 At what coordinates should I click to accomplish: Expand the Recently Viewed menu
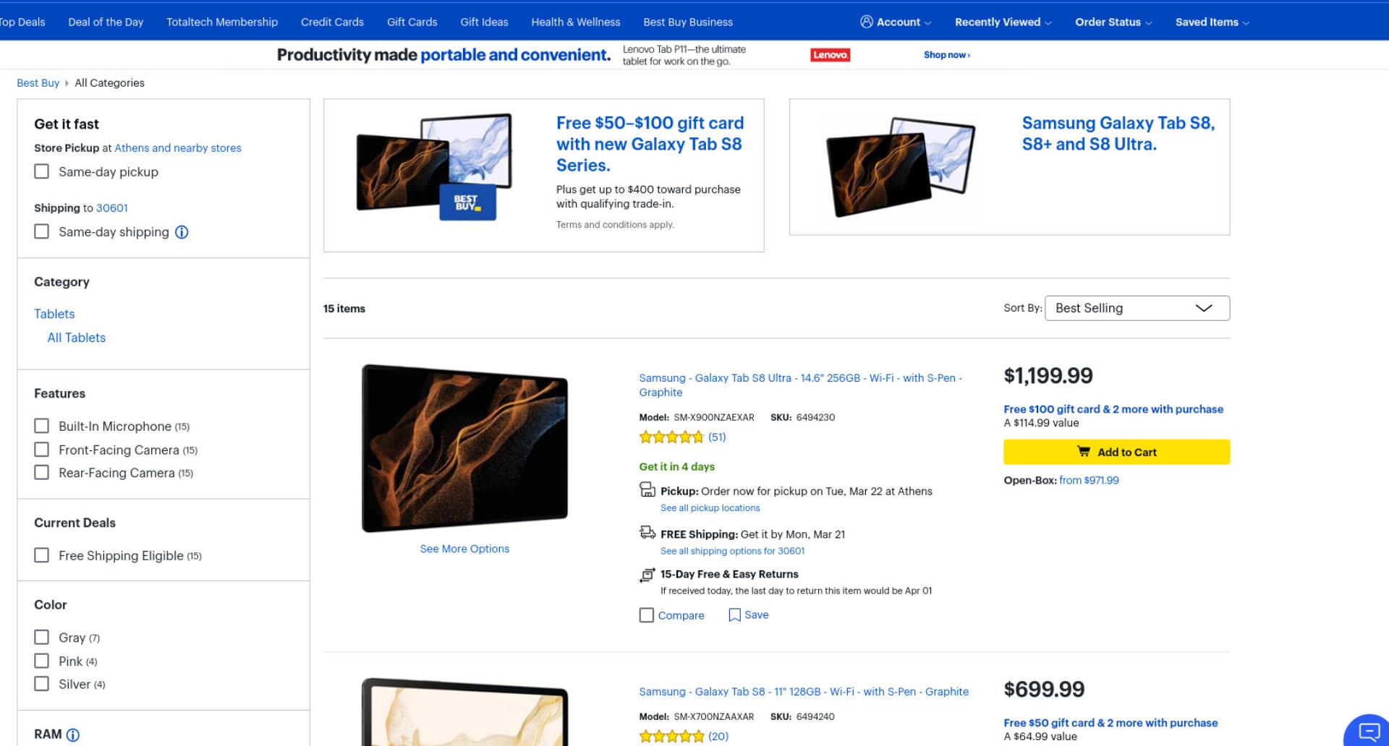click(x=1003, y=22)
